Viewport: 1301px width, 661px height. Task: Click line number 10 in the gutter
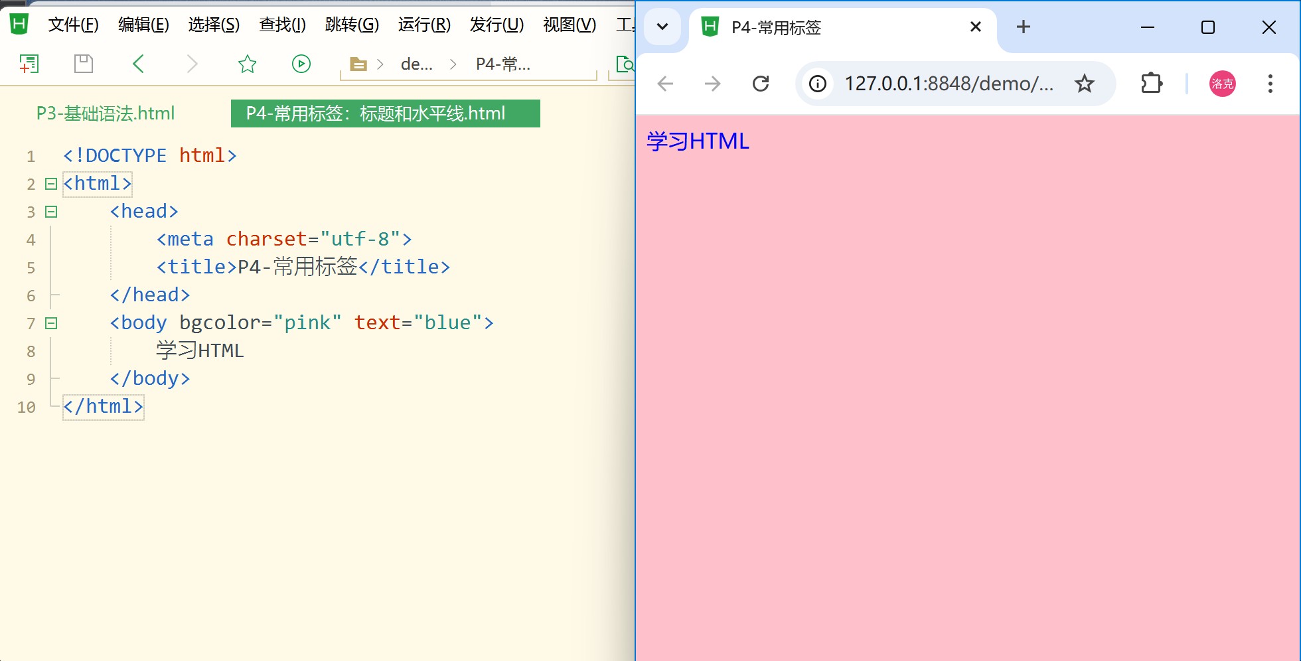point(27,407)
